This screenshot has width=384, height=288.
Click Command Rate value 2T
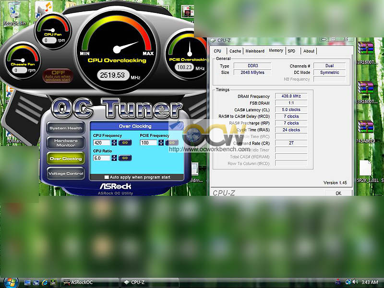pyautogui.click(x=291, y=143)
